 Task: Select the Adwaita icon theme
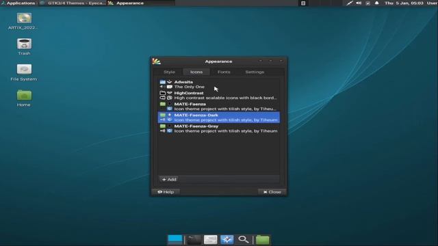click(219, 84)
